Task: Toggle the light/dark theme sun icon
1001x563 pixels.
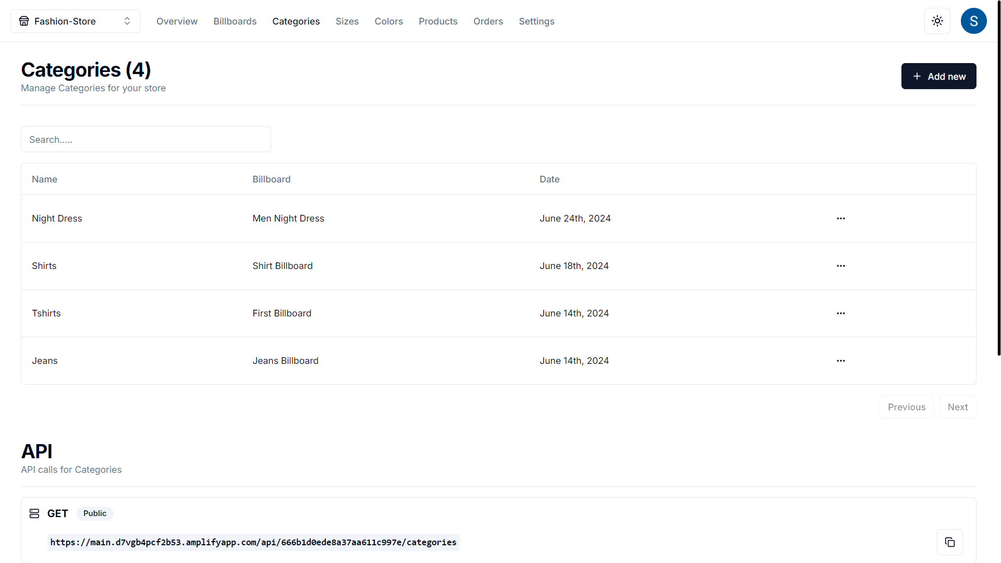Action: click(x=937, y=21)
